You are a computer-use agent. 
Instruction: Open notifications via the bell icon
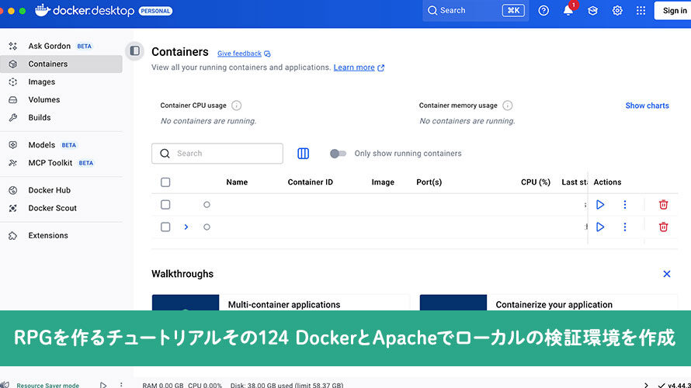(x=568, y=11)
